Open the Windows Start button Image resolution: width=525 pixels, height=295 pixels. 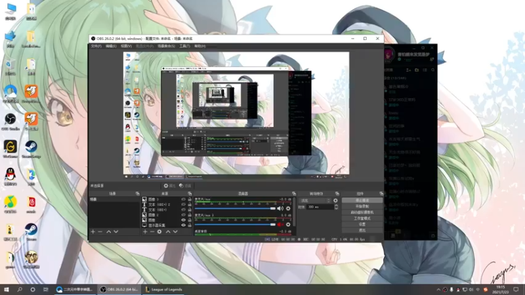pyautogui.click(x=7, y=290)
